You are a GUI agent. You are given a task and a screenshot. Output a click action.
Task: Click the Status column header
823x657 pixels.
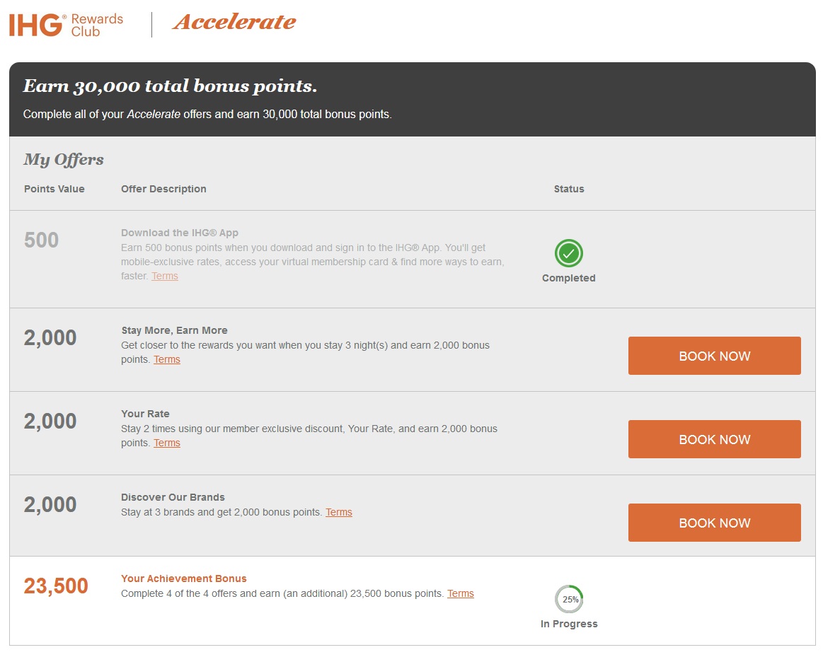click(x=569, y=189)
